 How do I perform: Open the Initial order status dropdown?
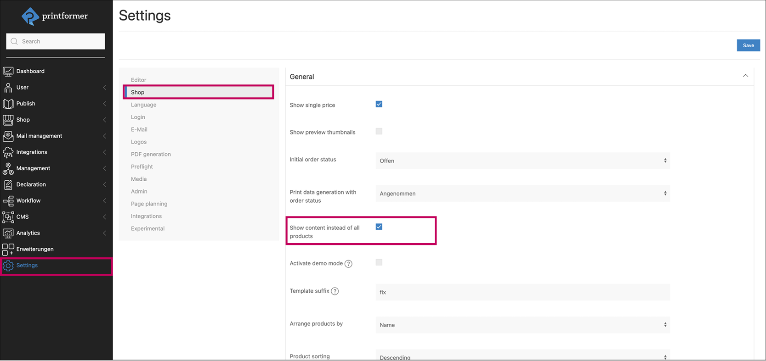(522, 161)
